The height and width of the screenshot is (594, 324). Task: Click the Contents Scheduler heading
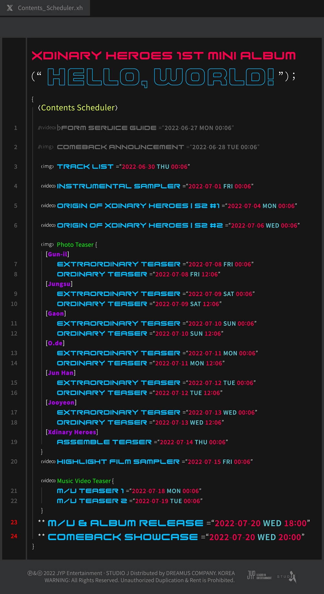[78, 108]
